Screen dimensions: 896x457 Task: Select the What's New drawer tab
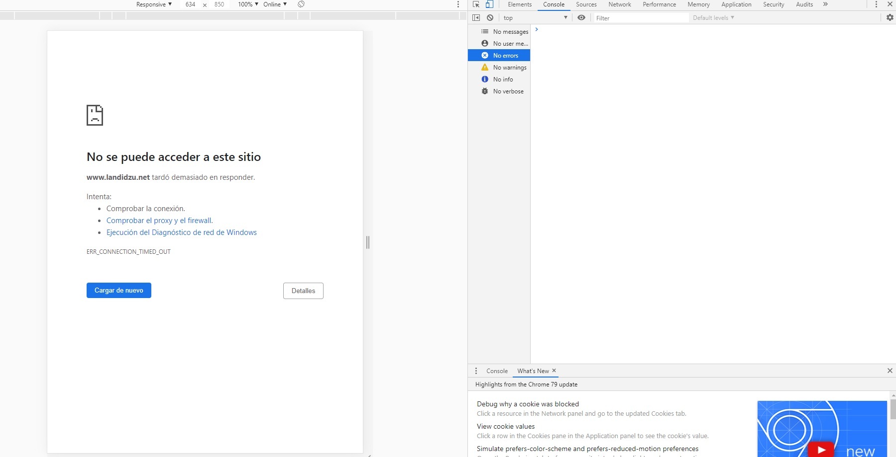(x=533, y=371)
